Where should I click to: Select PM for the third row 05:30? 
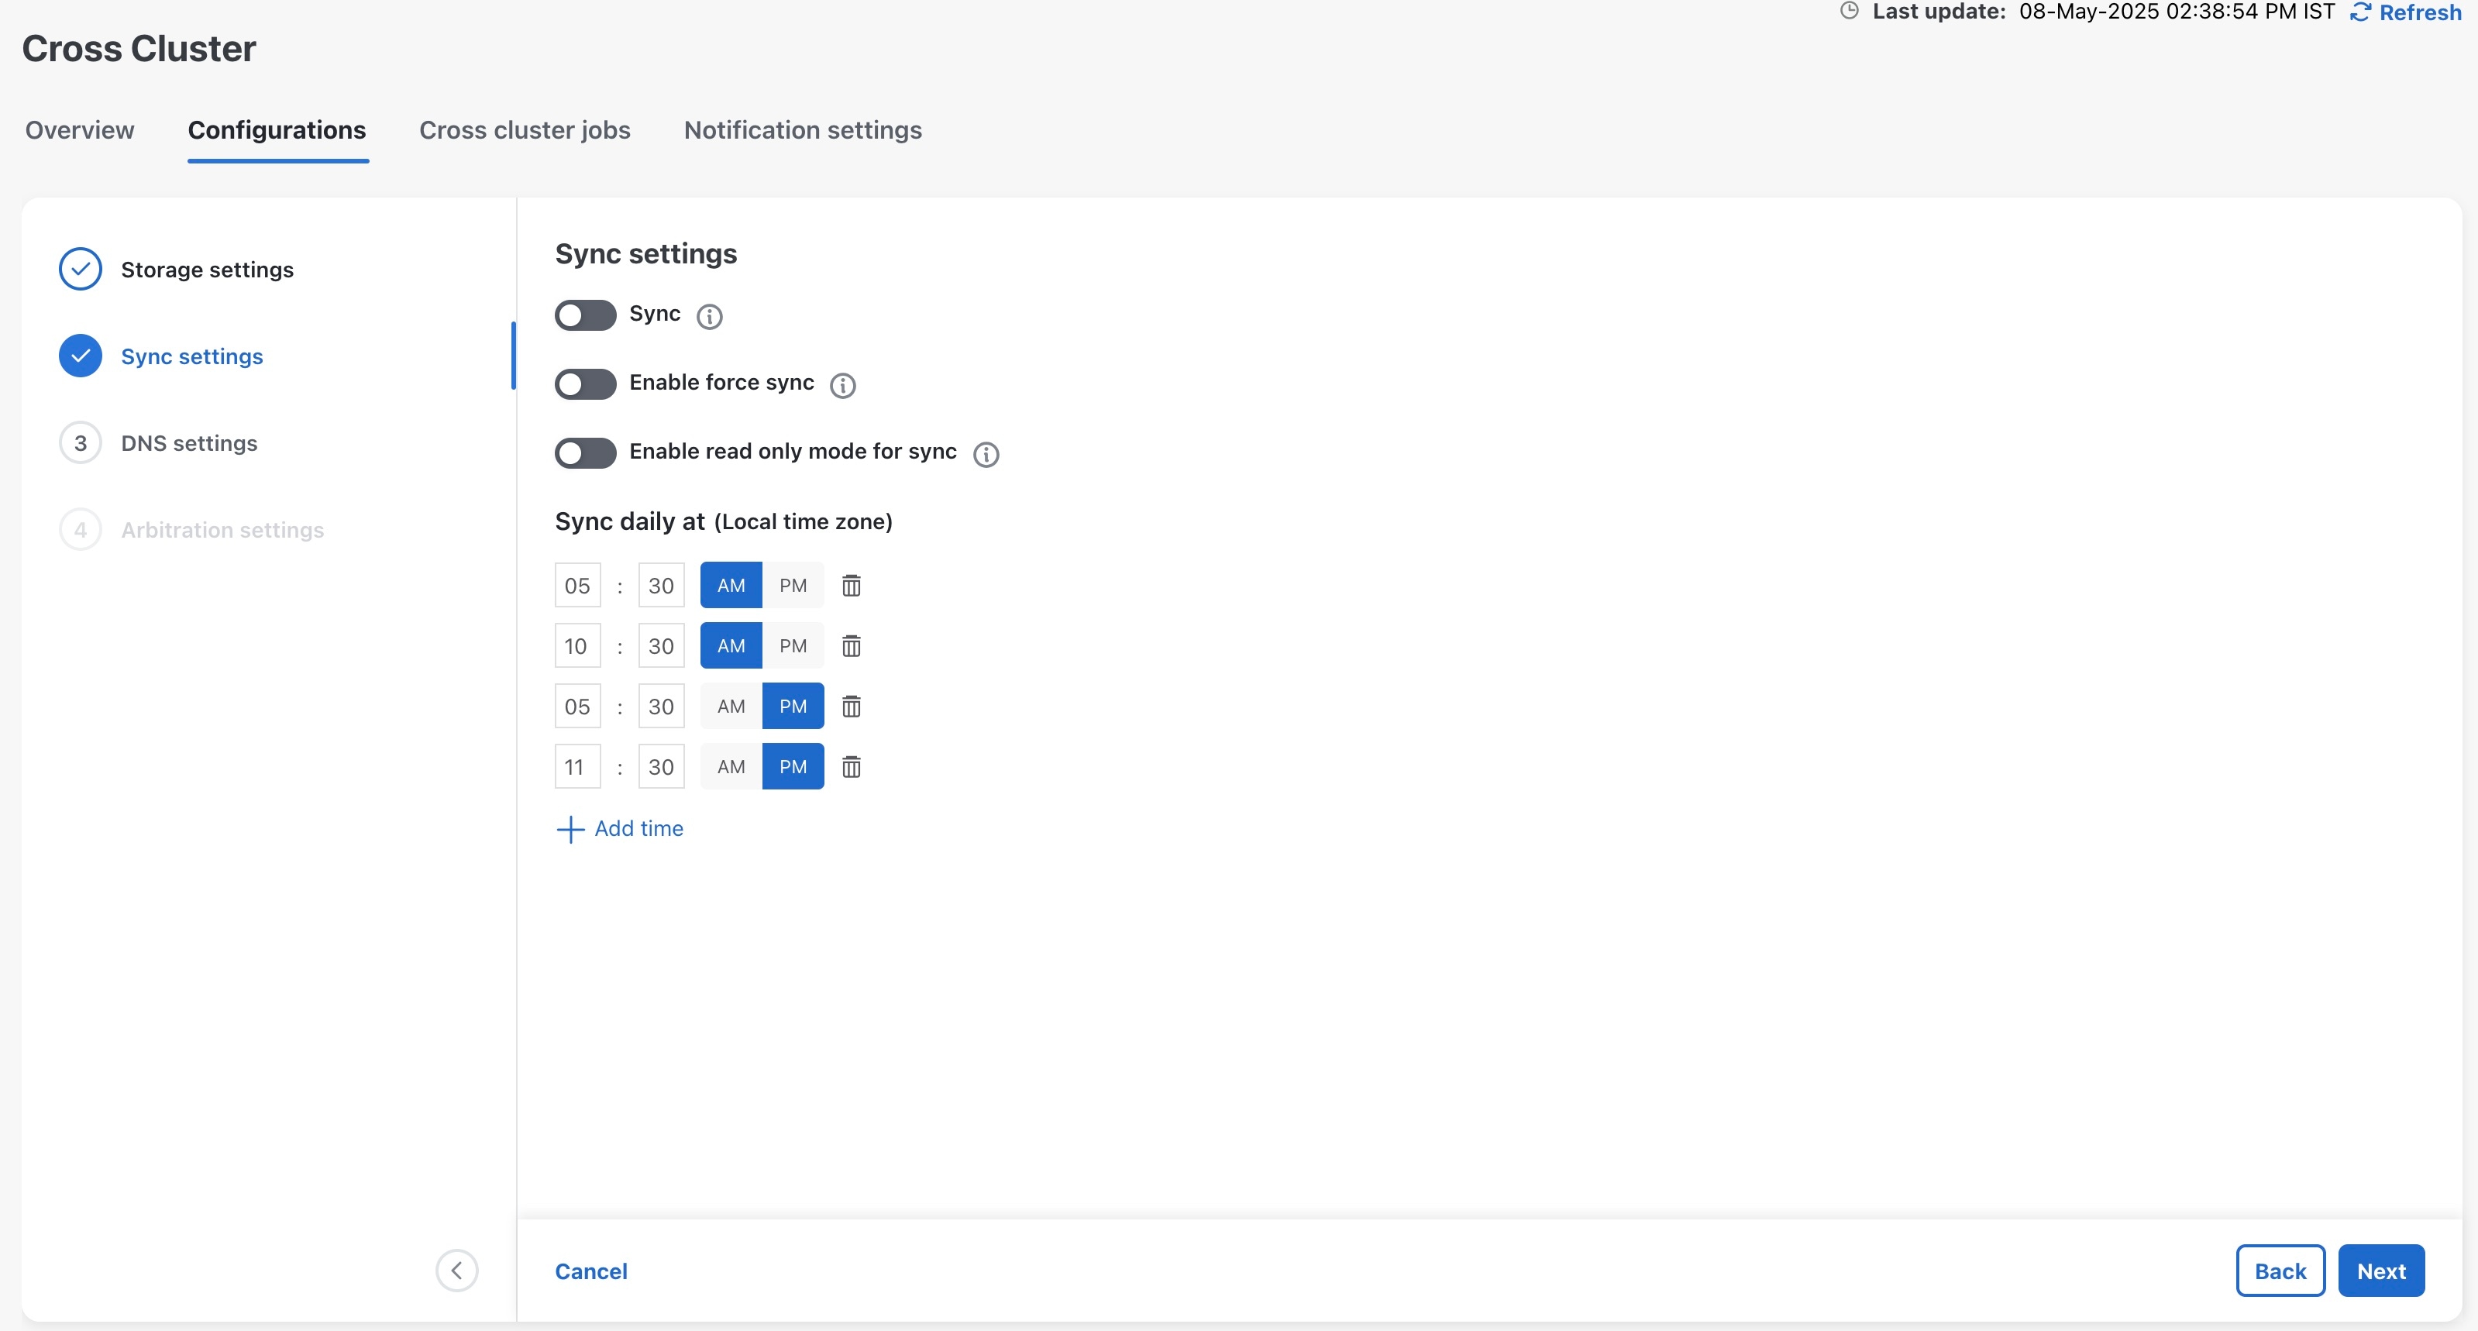point(793,707)
